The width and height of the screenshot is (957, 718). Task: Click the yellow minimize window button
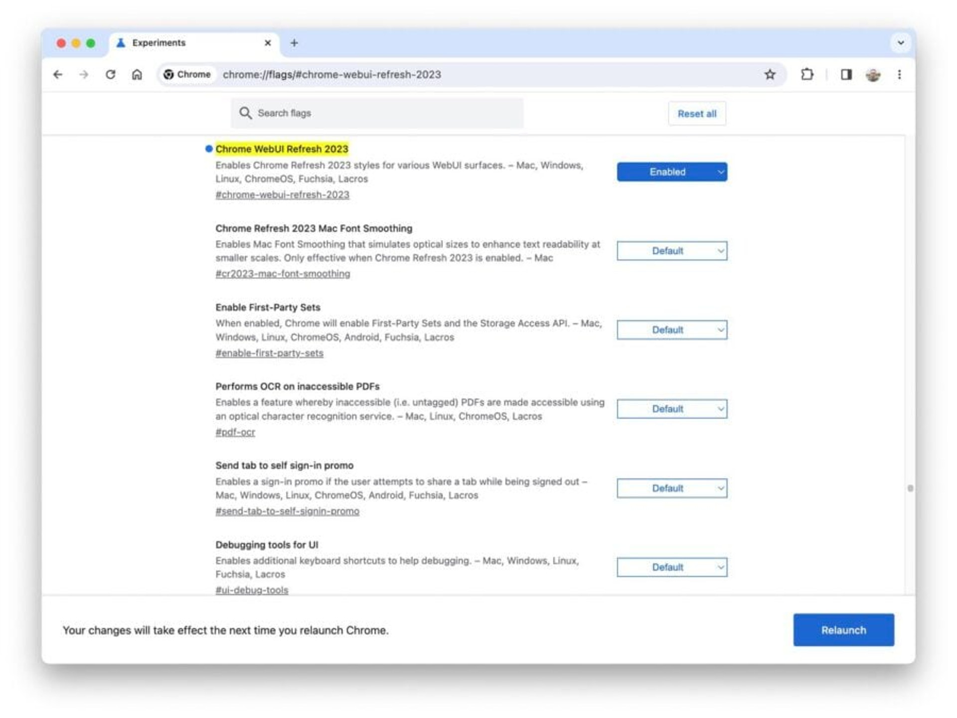76,43
